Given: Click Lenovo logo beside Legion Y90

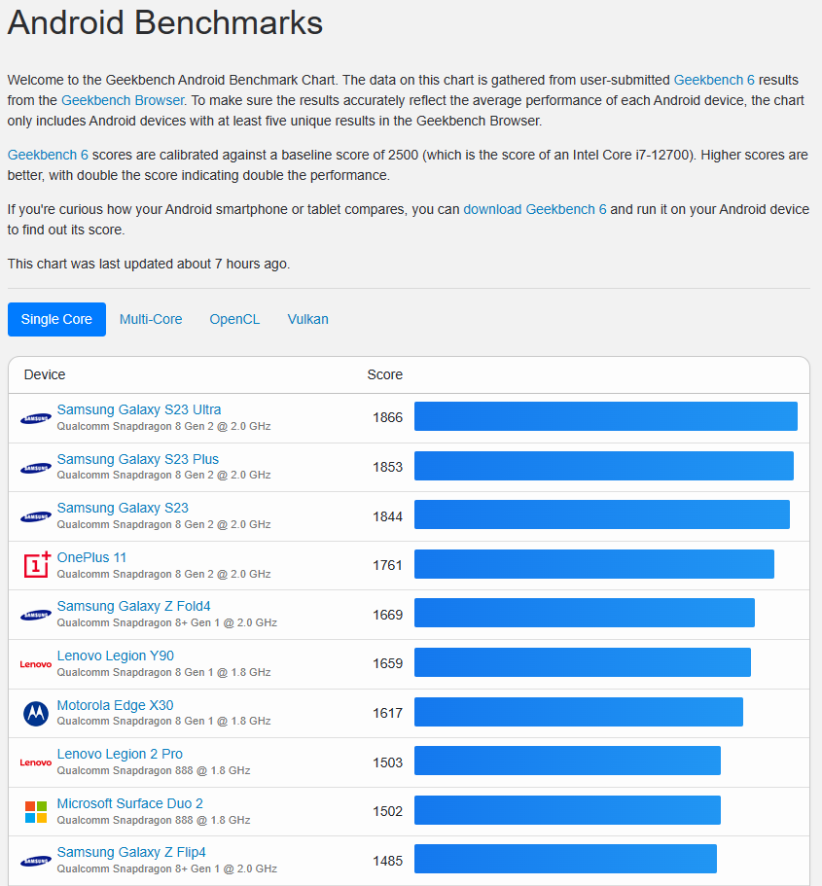Looking at the screenshot, I should 36,664.
